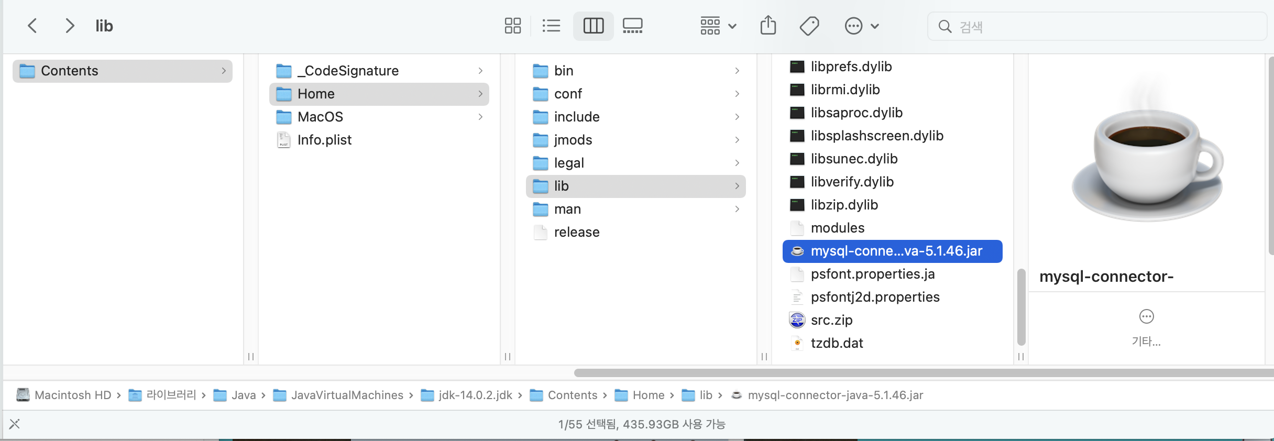This screenshot has width=1274, height=441.
Task: Select column view mode
Action: [x=593, y=26]
